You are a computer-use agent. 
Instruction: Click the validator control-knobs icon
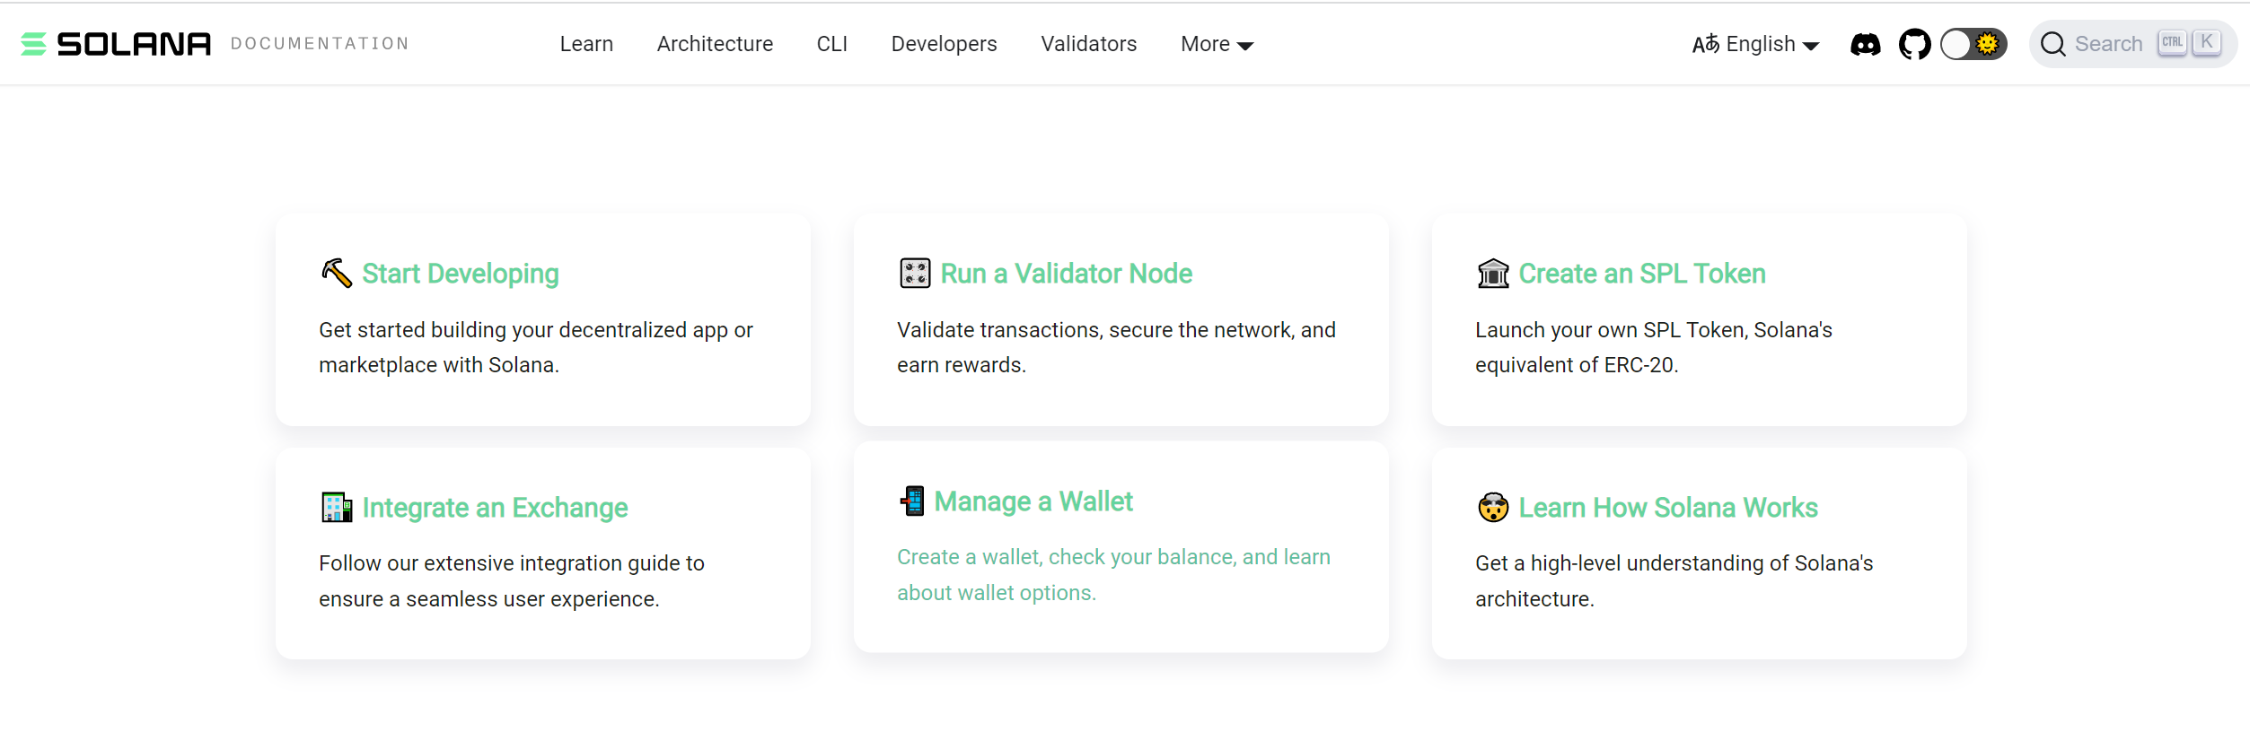(x=915, y=274)
